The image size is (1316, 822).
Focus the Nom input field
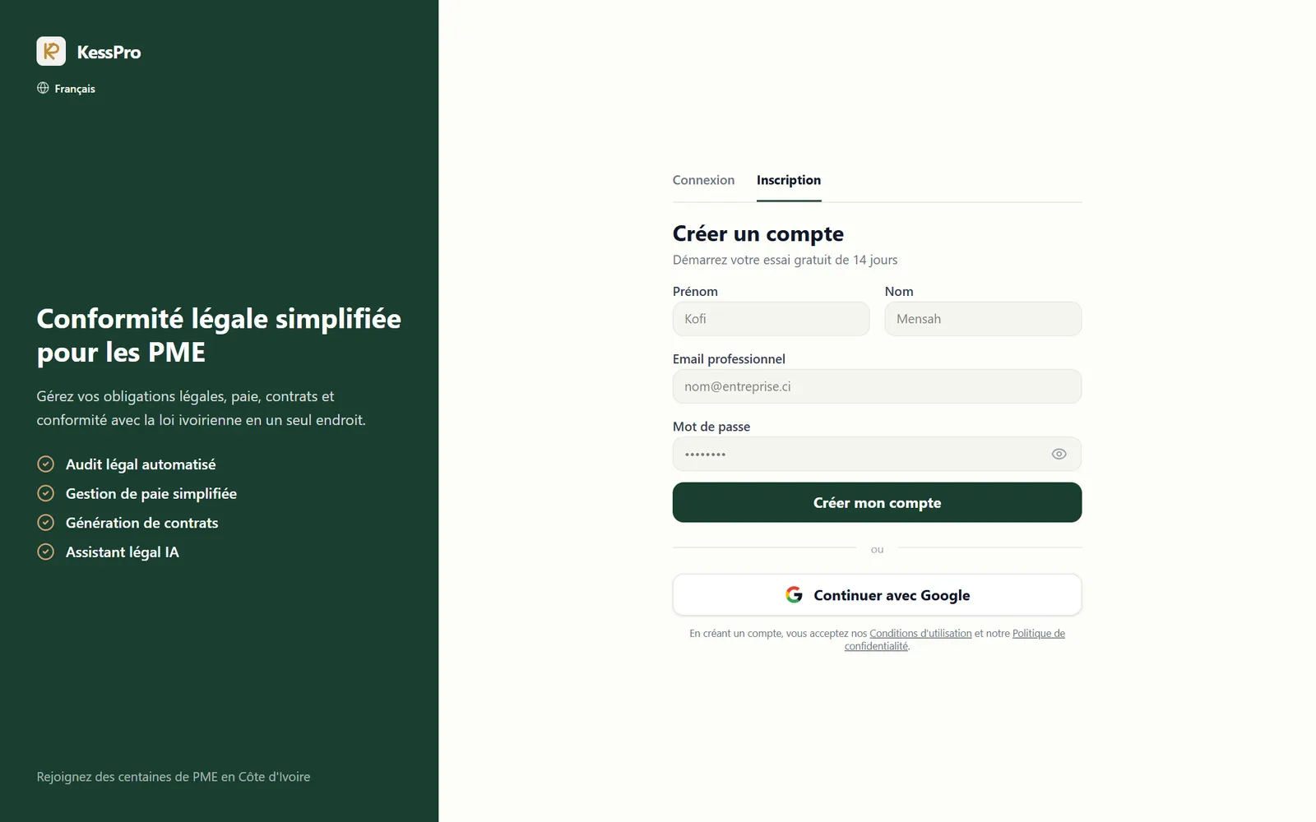[x=983, y=319]
